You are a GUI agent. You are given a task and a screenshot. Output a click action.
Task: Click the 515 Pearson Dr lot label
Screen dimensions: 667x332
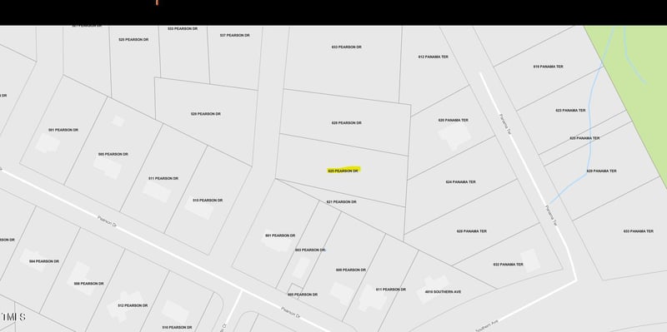(208, 200)
